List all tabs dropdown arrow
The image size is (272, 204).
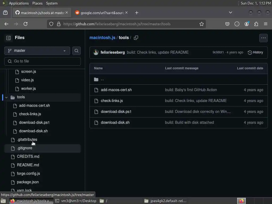[230, 13]
